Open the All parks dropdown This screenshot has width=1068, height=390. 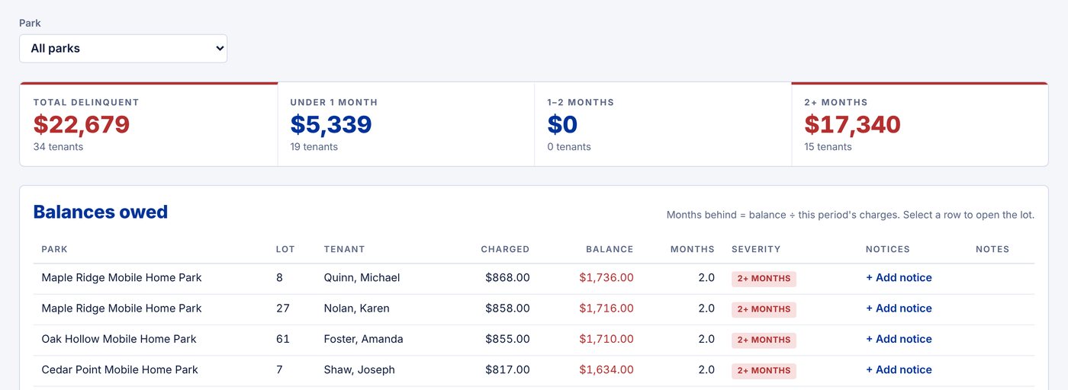[123, 48]
